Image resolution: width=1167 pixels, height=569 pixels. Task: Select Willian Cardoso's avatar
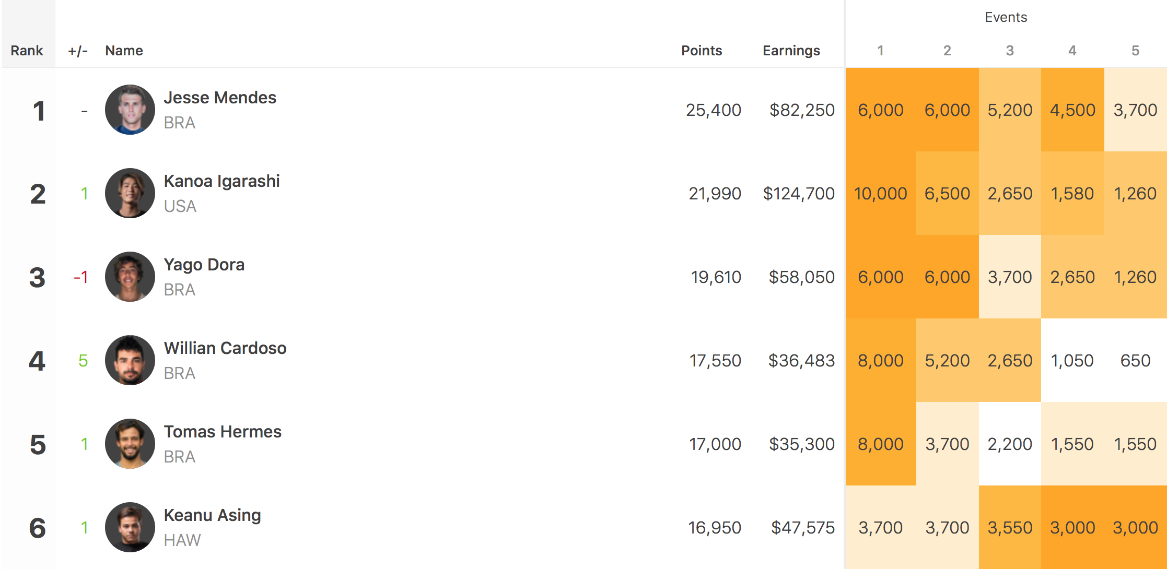pyautogui.click(x=130, y=360)
